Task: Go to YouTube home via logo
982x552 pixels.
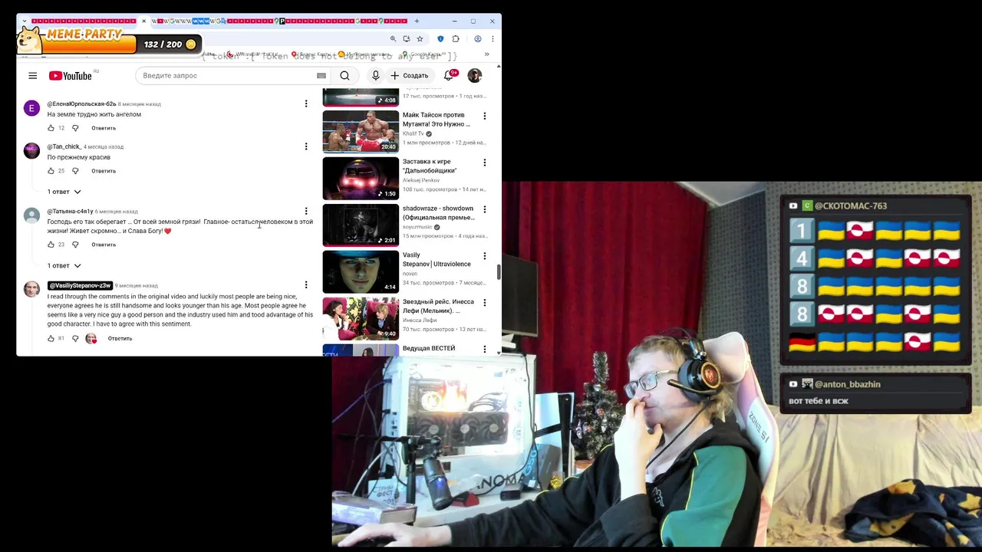Action: coord(71,75)
